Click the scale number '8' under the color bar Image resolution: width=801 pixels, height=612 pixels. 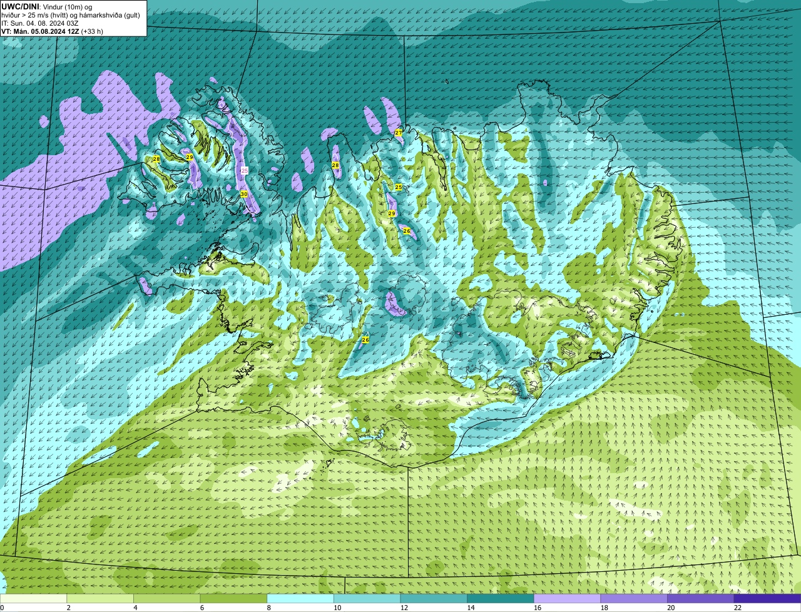point(269,608)
